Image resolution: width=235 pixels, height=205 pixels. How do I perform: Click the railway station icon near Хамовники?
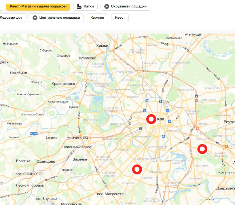click(x=140, y=129)
